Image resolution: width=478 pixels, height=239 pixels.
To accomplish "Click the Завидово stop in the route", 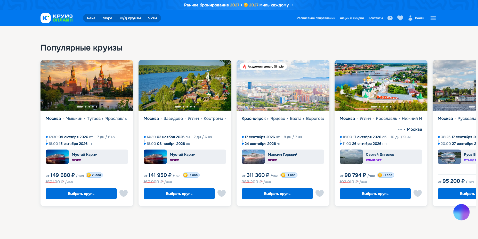I will [173, 119].
